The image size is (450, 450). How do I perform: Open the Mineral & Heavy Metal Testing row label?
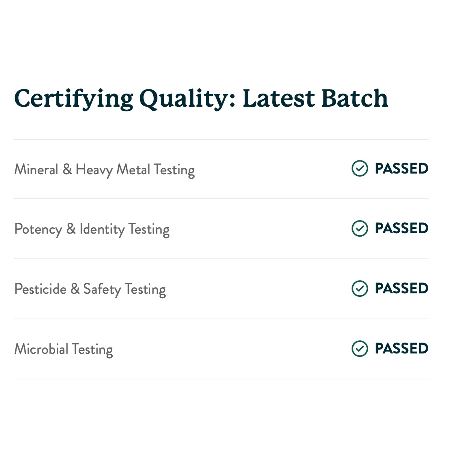point(104,170)
